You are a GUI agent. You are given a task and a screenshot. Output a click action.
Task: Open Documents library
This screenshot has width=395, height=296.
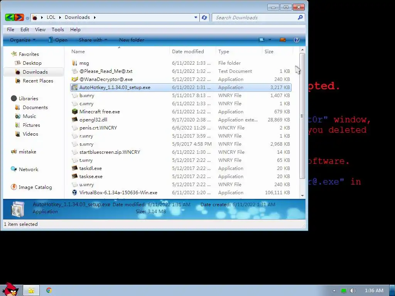pos(35,107)
